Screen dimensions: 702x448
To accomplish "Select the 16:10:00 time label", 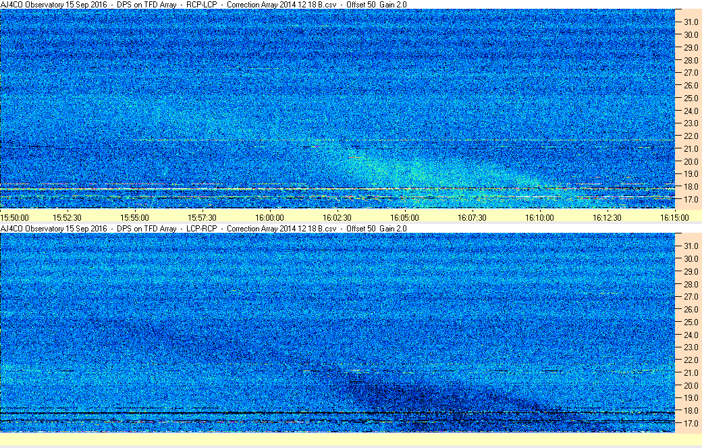I will [539, 217].
